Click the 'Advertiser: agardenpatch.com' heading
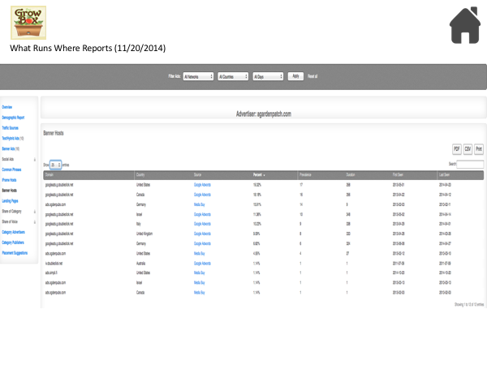The height and width of the screenshot is (365, 487). (263, 114)
